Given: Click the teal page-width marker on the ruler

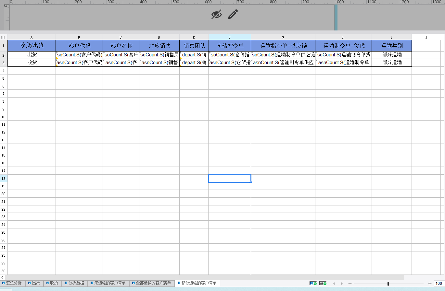Looking at the screenshot, I should coord(336,17).
